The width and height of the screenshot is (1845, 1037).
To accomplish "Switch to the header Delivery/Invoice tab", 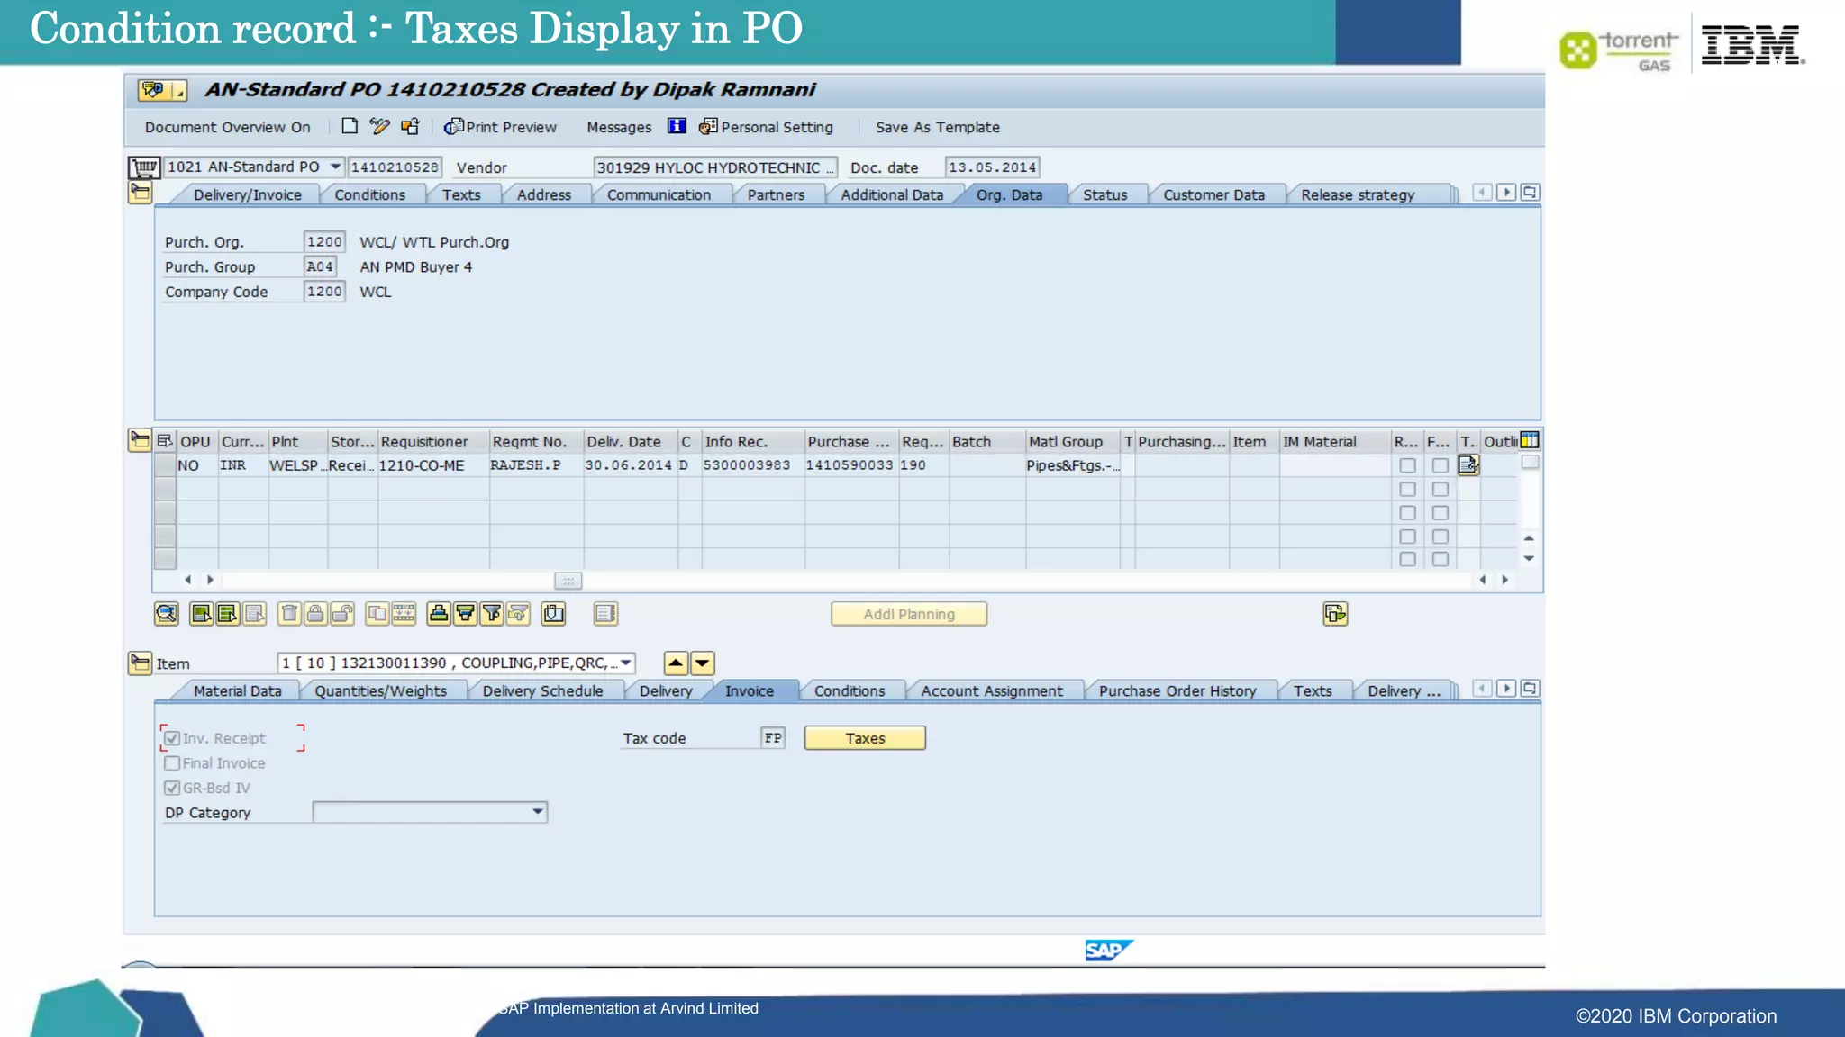I will (x=247, y=194).
